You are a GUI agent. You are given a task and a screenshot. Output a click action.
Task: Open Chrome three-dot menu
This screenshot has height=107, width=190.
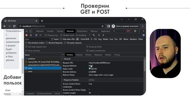pos(143,26)
